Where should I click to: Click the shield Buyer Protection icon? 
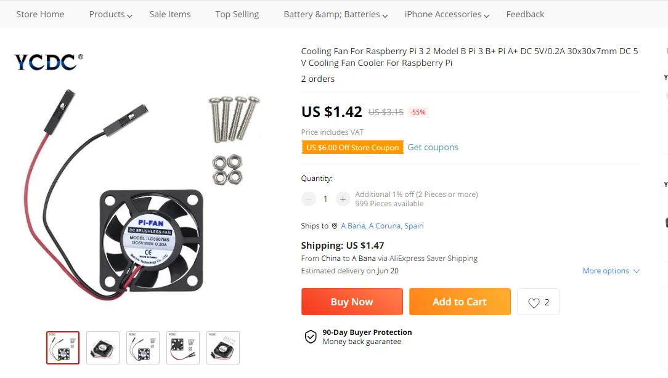[x=311, y=337]
